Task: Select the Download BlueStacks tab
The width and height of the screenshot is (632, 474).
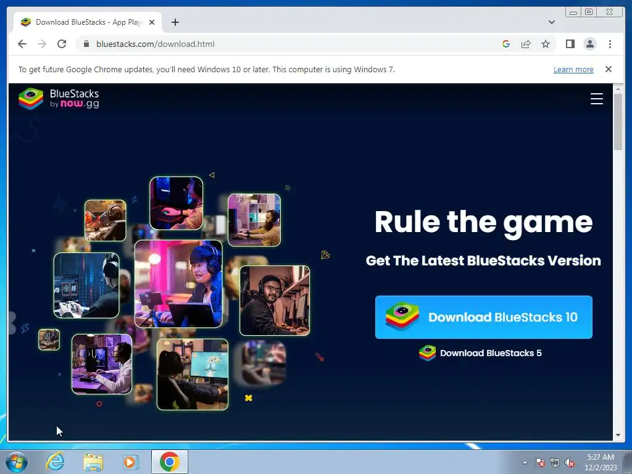Action: tap(88, 22)
